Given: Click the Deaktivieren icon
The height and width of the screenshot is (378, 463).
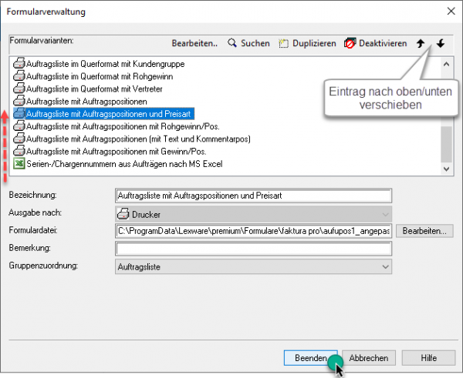Looking at the screenshot, I should pyautogui.click(x=350, y=43).
